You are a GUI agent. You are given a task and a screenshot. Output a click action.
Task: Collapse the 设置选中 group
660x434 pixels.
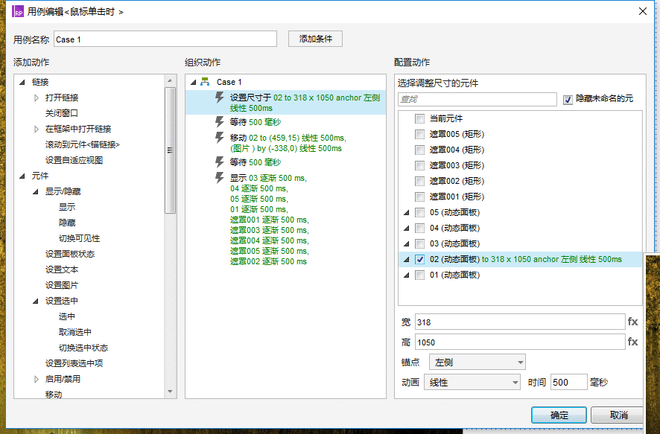pos(36,301)
